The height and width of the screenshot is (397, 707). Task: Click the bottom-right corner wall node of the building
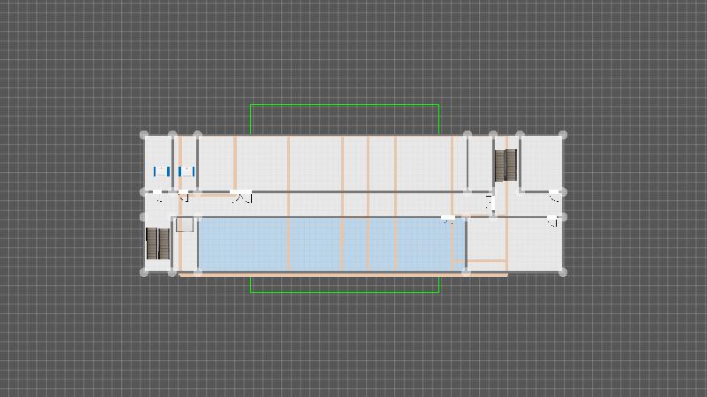point(563,272)
